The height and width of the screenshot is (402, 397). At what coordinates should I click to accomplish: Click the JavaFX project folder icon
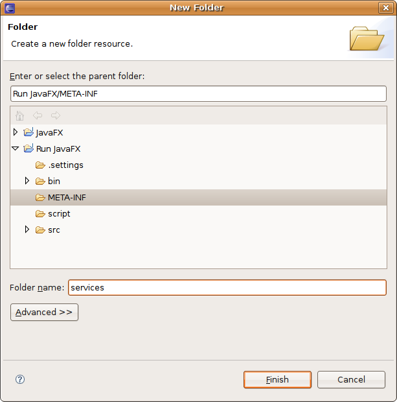click(x=28, y=132)
